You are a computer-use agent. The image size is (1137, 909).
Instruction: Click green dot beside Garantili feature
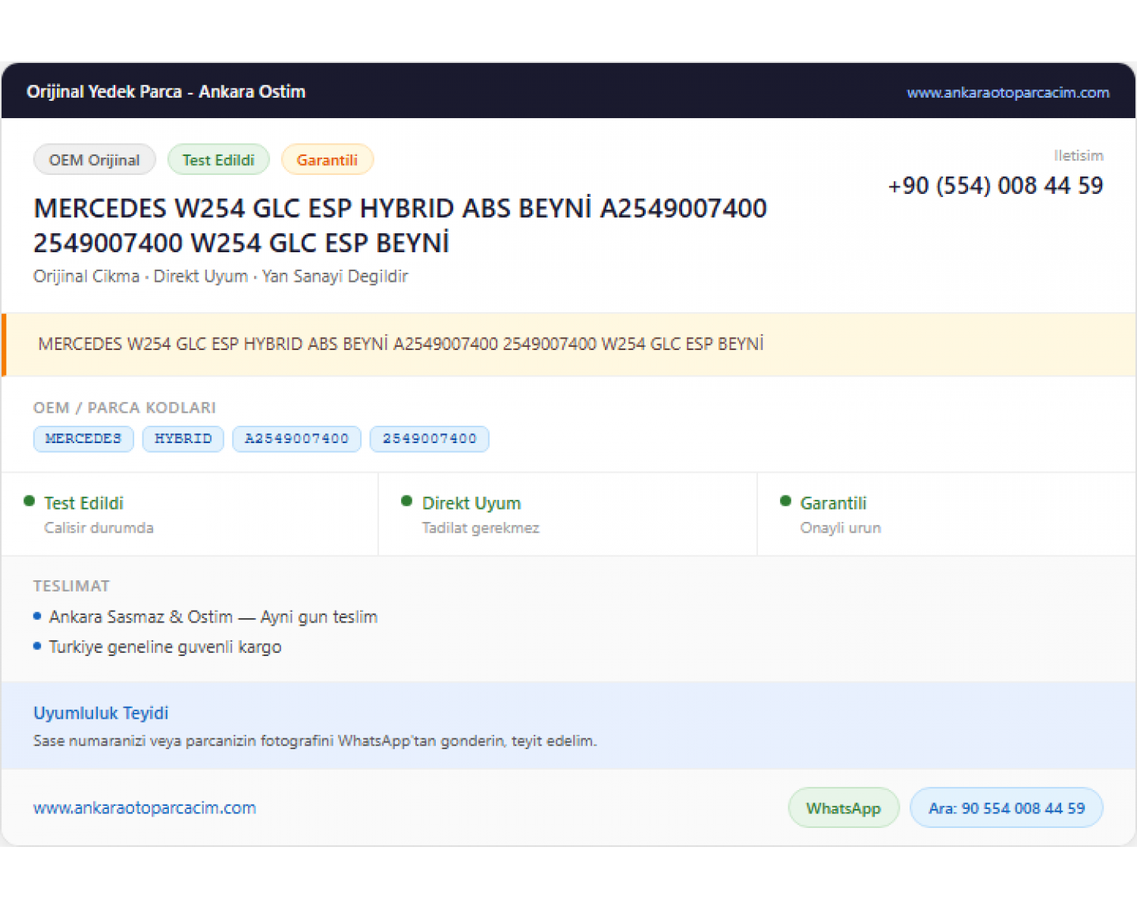785,501
